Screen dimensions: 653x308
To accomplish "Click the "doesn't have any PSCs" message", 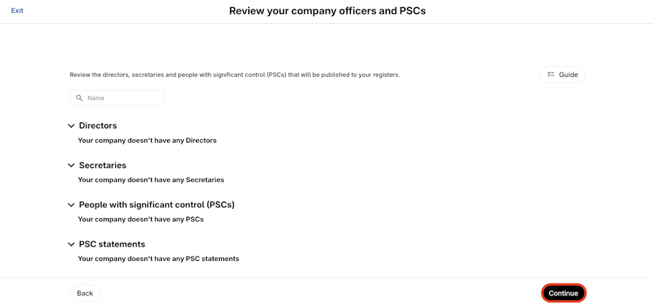I will coord(141,219).
